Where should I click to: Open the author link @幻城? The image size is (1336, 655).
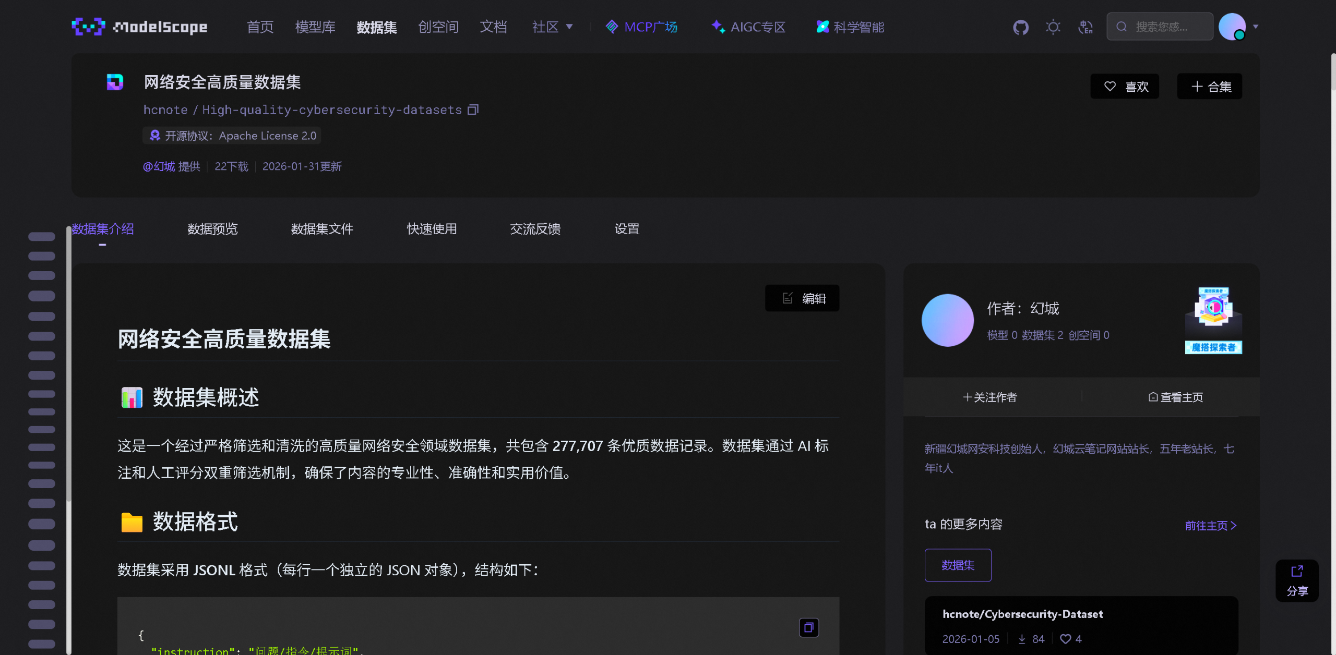coord(159,166)
